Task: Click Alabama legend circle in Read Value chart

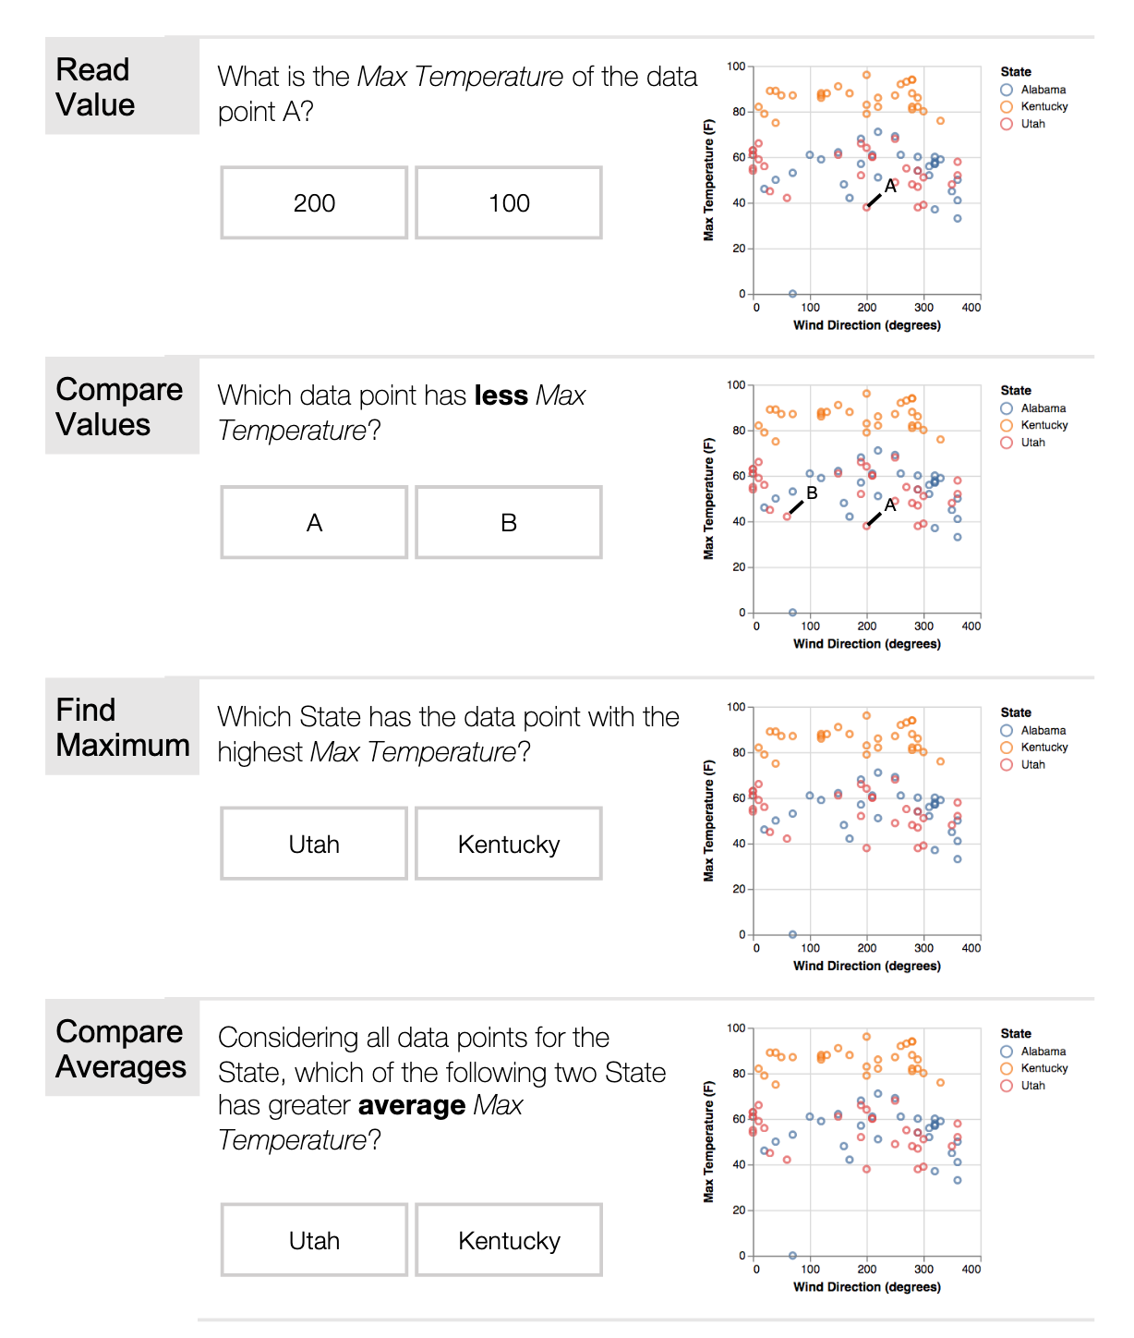Action: tap(1007, 90)
